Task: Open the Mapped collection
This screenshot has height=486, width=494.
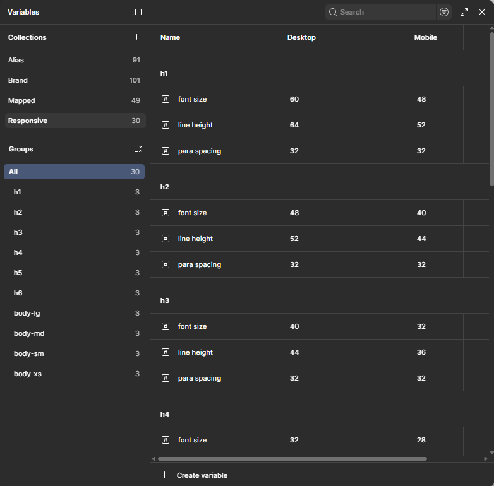Action: (75, 100)
